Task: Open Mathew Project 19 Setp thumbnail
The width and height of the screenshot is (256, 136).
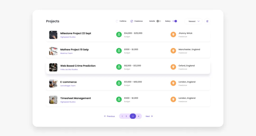Action: pyautogui.click(x=53, y=51)
